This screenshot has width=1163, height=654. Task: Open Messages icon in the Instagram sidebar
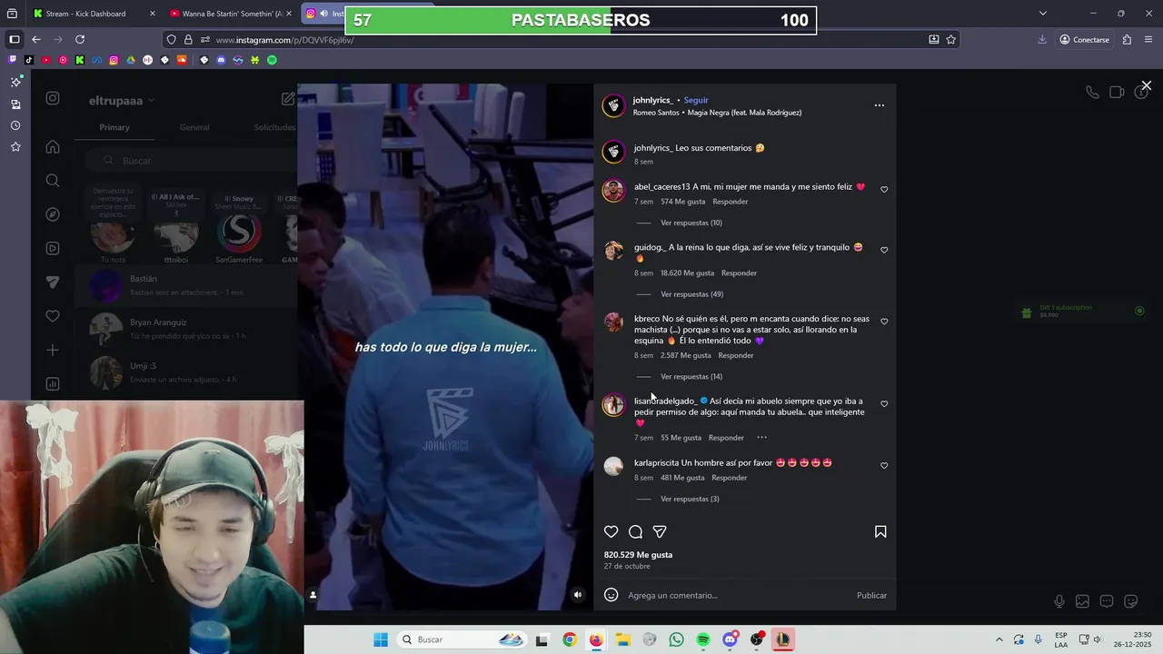pyautogui.click(x=53, y=282)
